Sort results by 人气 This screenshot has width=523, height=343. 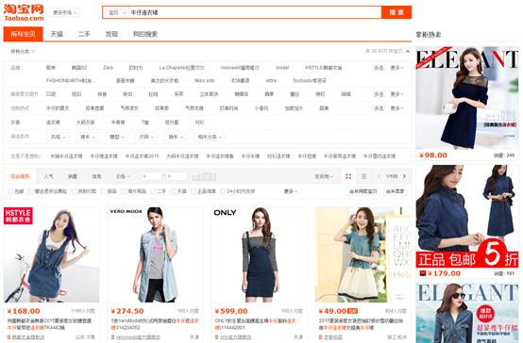(x=49, y=176)
